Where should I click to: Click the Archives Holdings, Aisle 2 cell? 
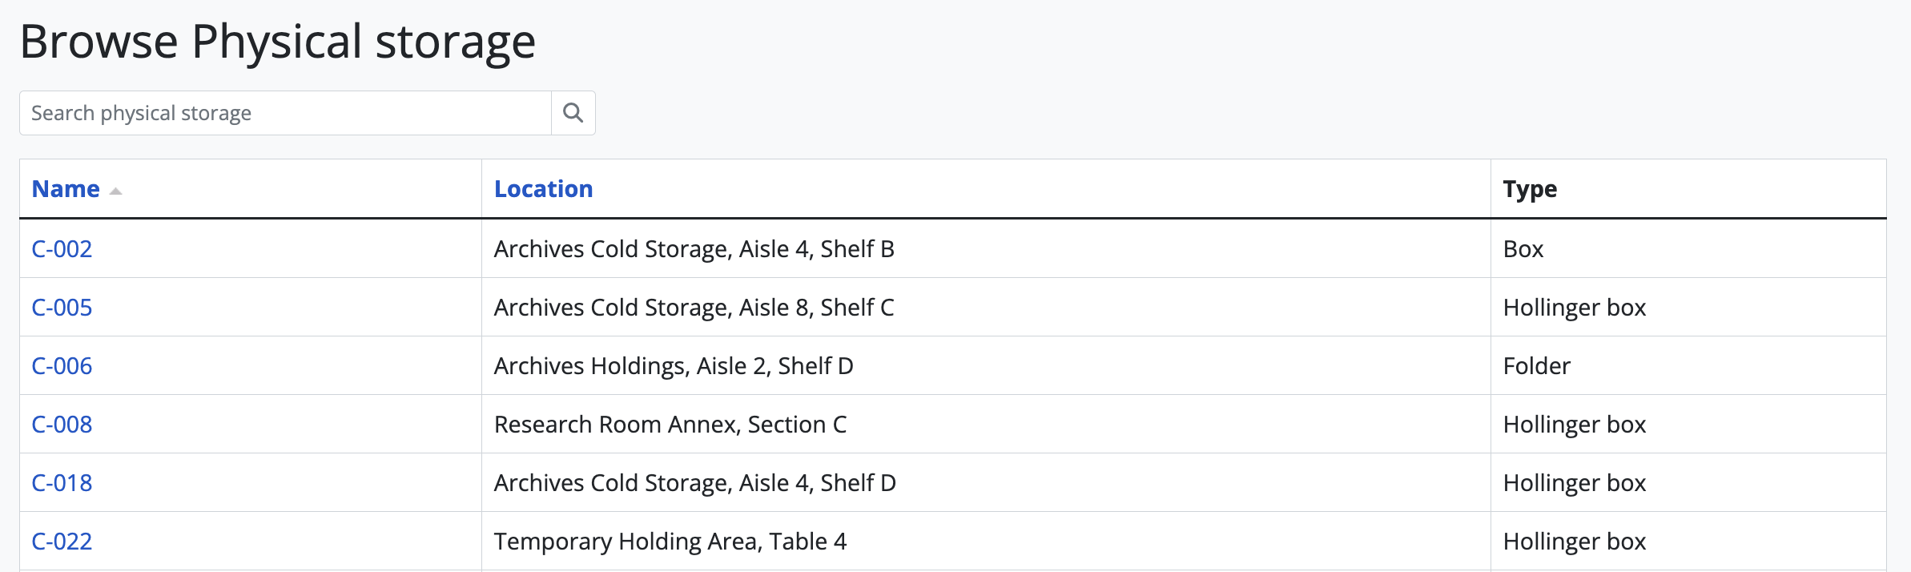(673, 366)
